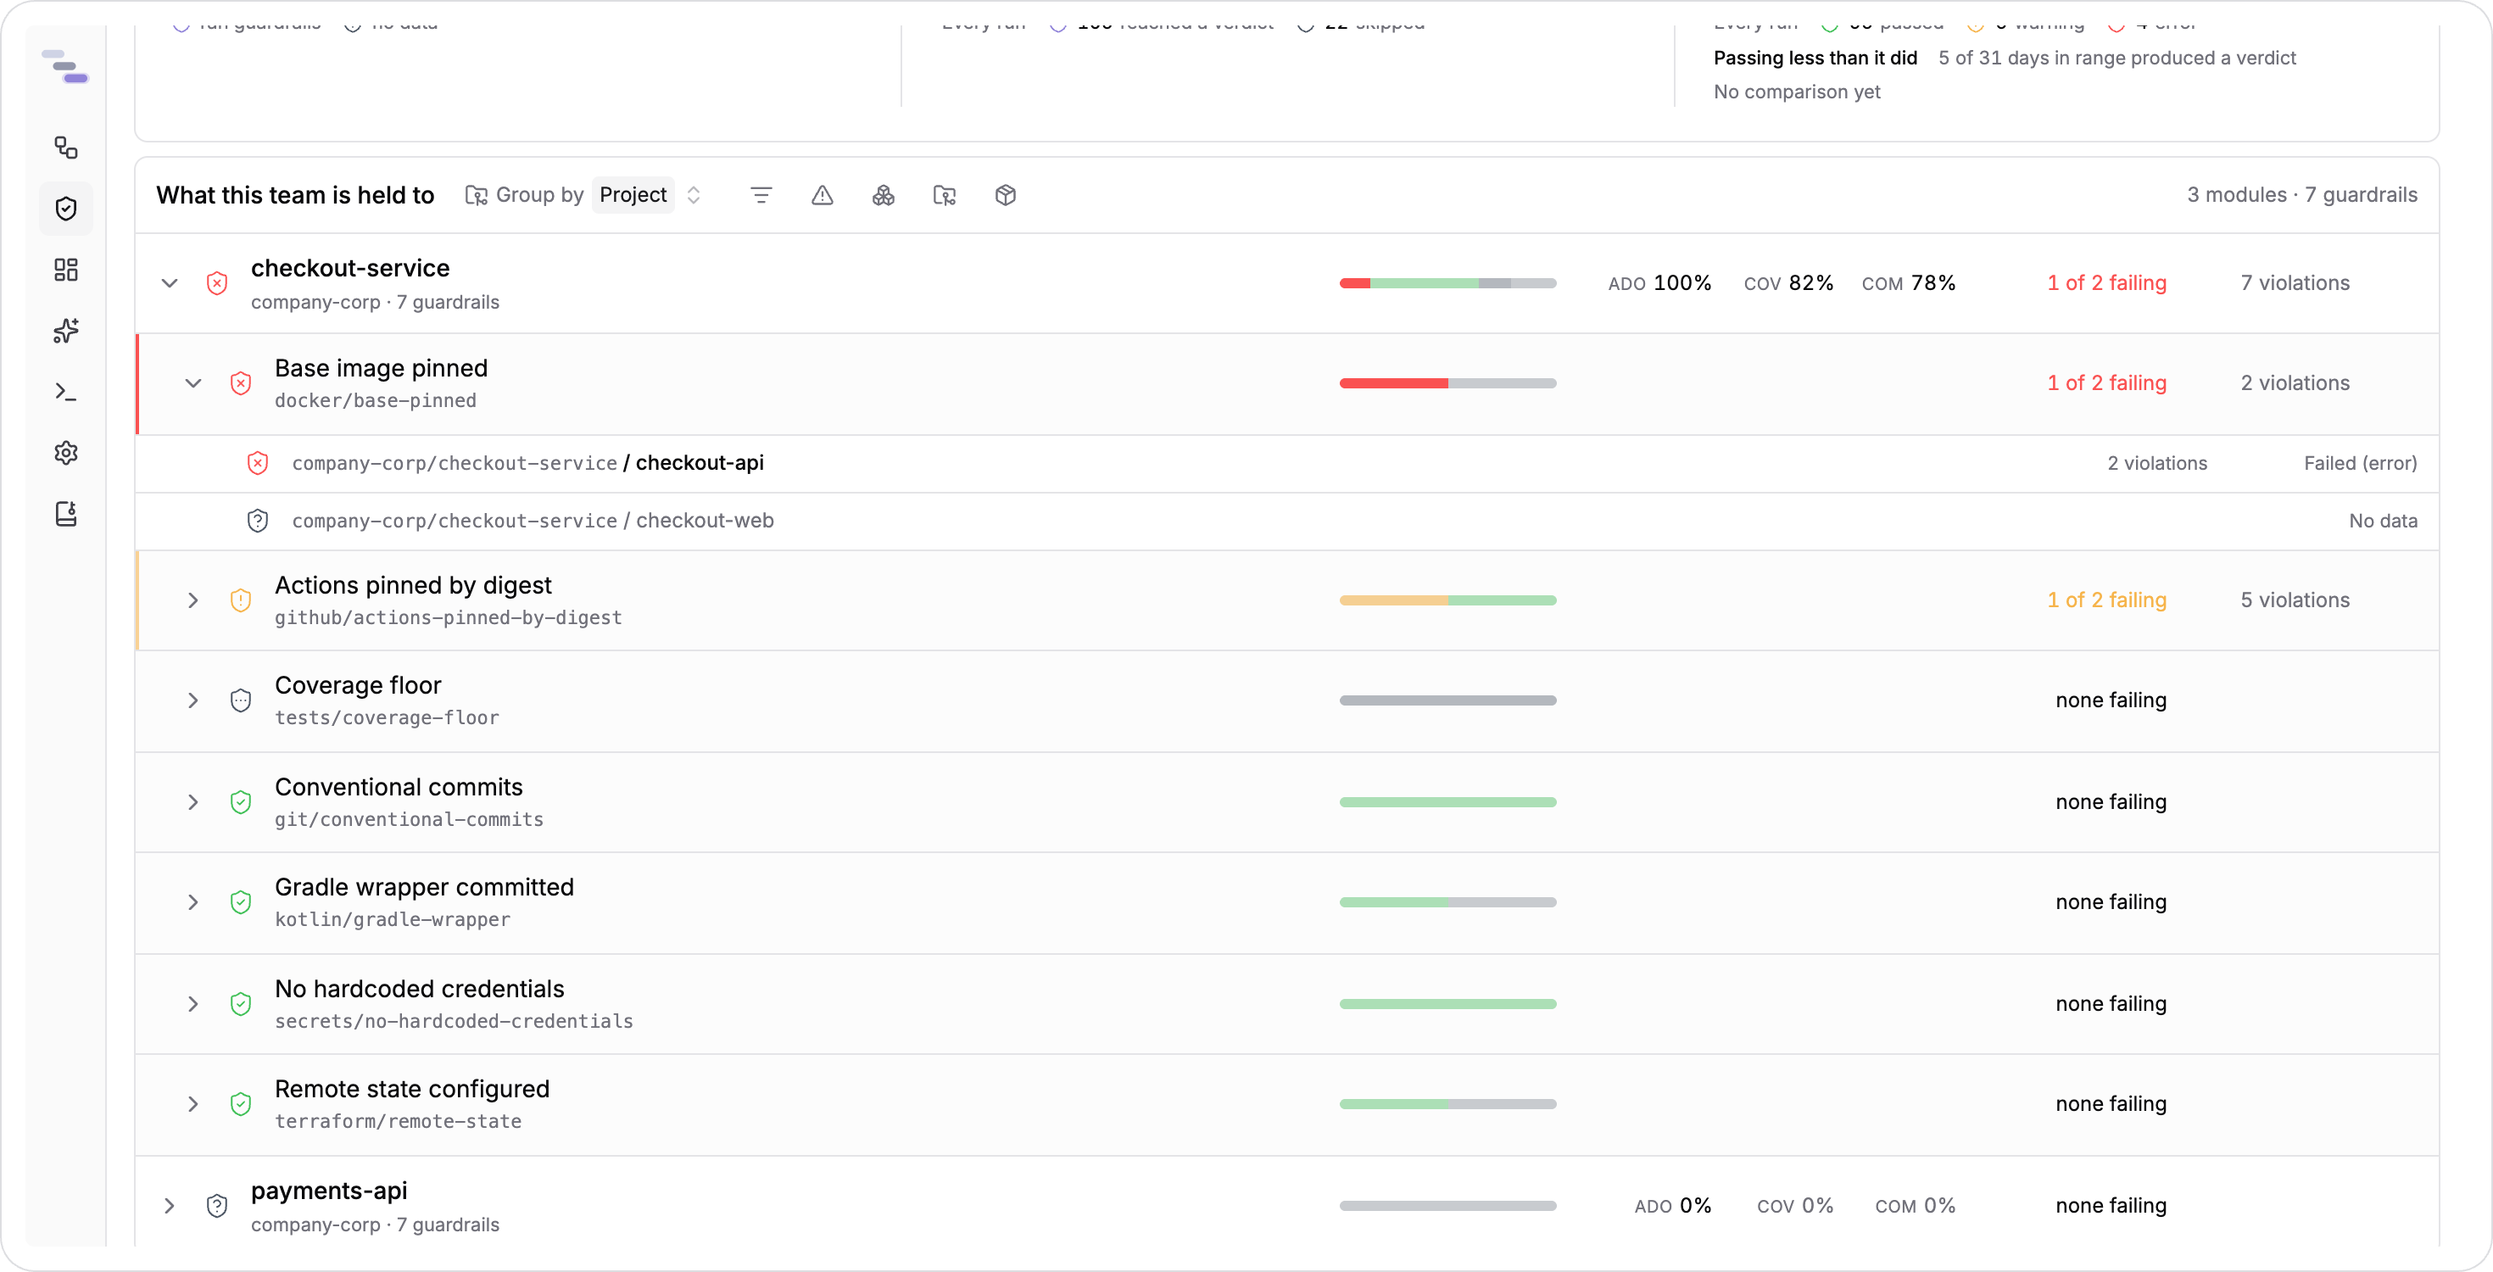
Task: Click '7 violations' on checkout-service row
Action: [x=2295, y=282]
